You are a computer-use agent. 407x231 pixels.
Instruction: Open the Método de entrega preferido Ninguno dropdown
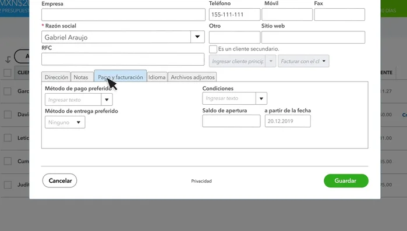click(65, 122)
